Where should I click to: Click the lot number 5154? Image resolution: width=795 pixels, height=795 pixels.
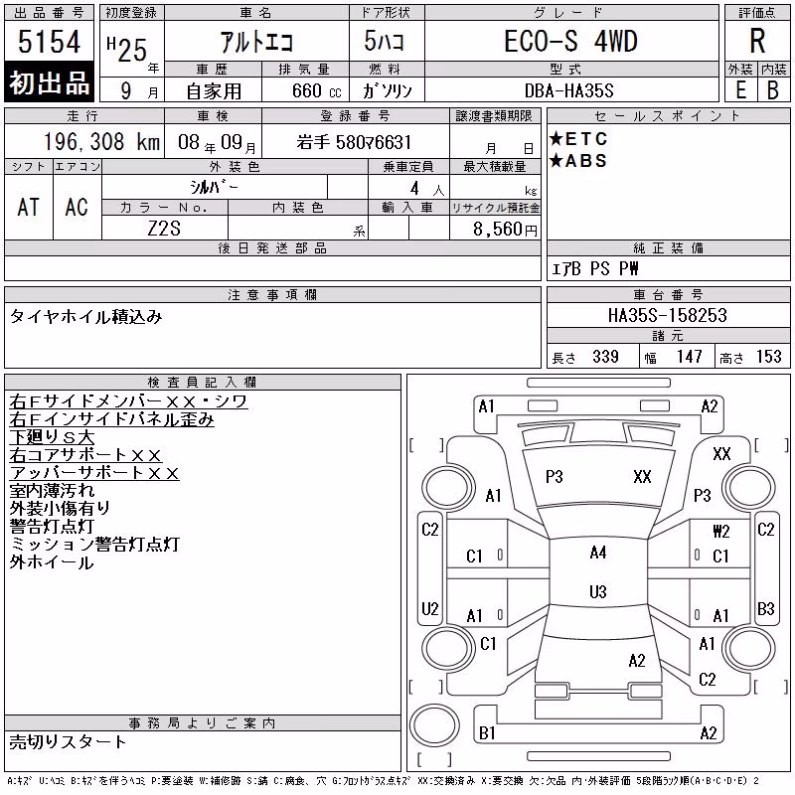(49, 42)
